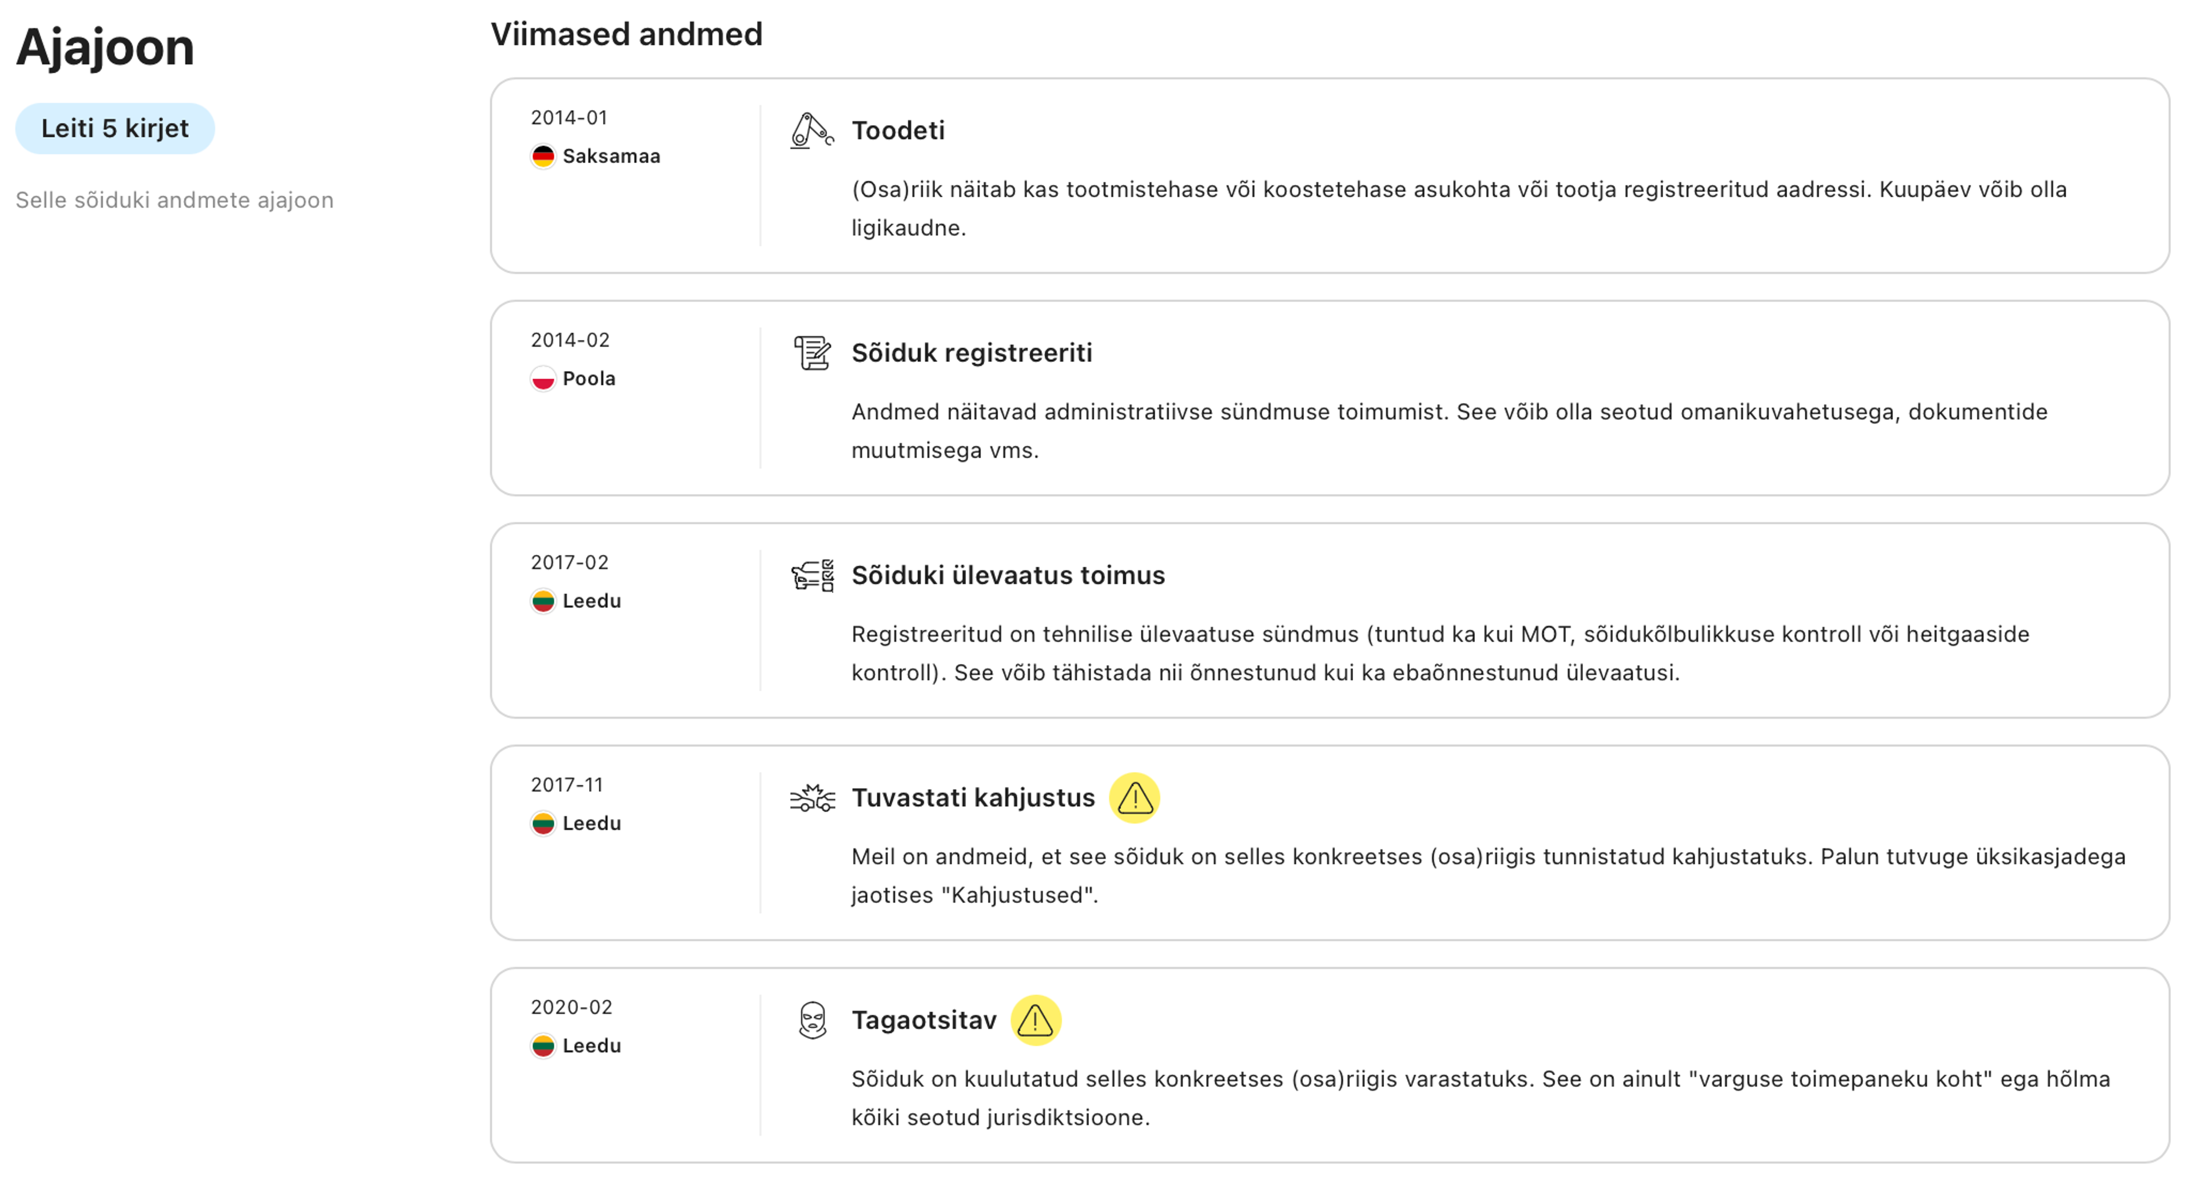2196x1189 pixels.
Task: Click the robot arm manufacturing icon
Action: tap(811, 132)
